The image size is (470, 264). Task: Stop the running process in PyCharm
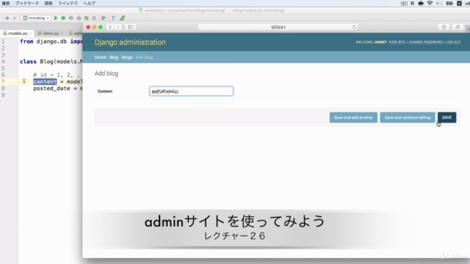[x=94, y=18]
